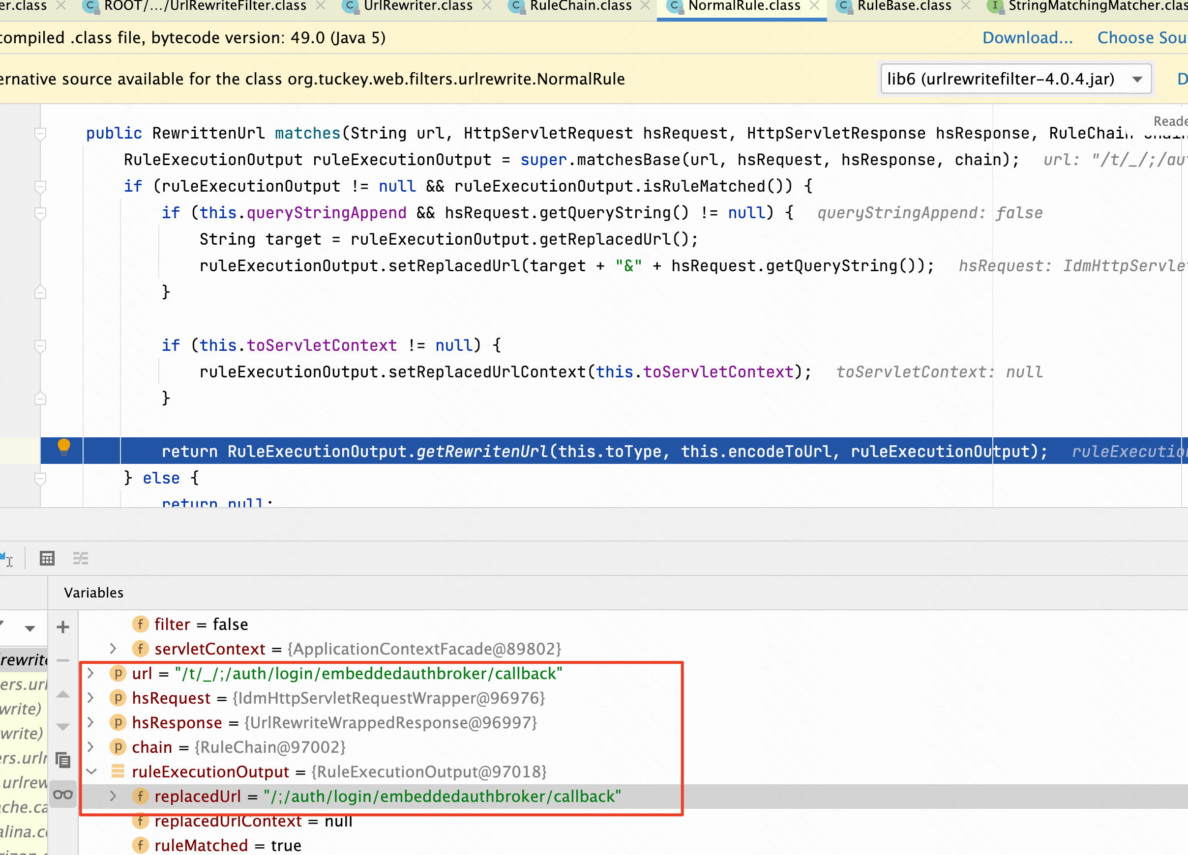Screen dimensions: 1188x855
Task: Click the setReplacedUrlContext call in code
Action: 488,372
